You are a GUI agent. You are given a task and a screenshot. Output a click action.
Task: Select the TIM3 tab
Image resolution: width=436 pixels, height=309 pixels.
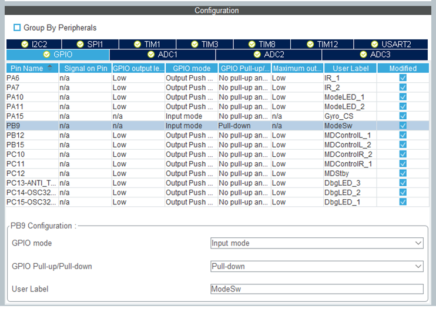click(x=204, y=44)
